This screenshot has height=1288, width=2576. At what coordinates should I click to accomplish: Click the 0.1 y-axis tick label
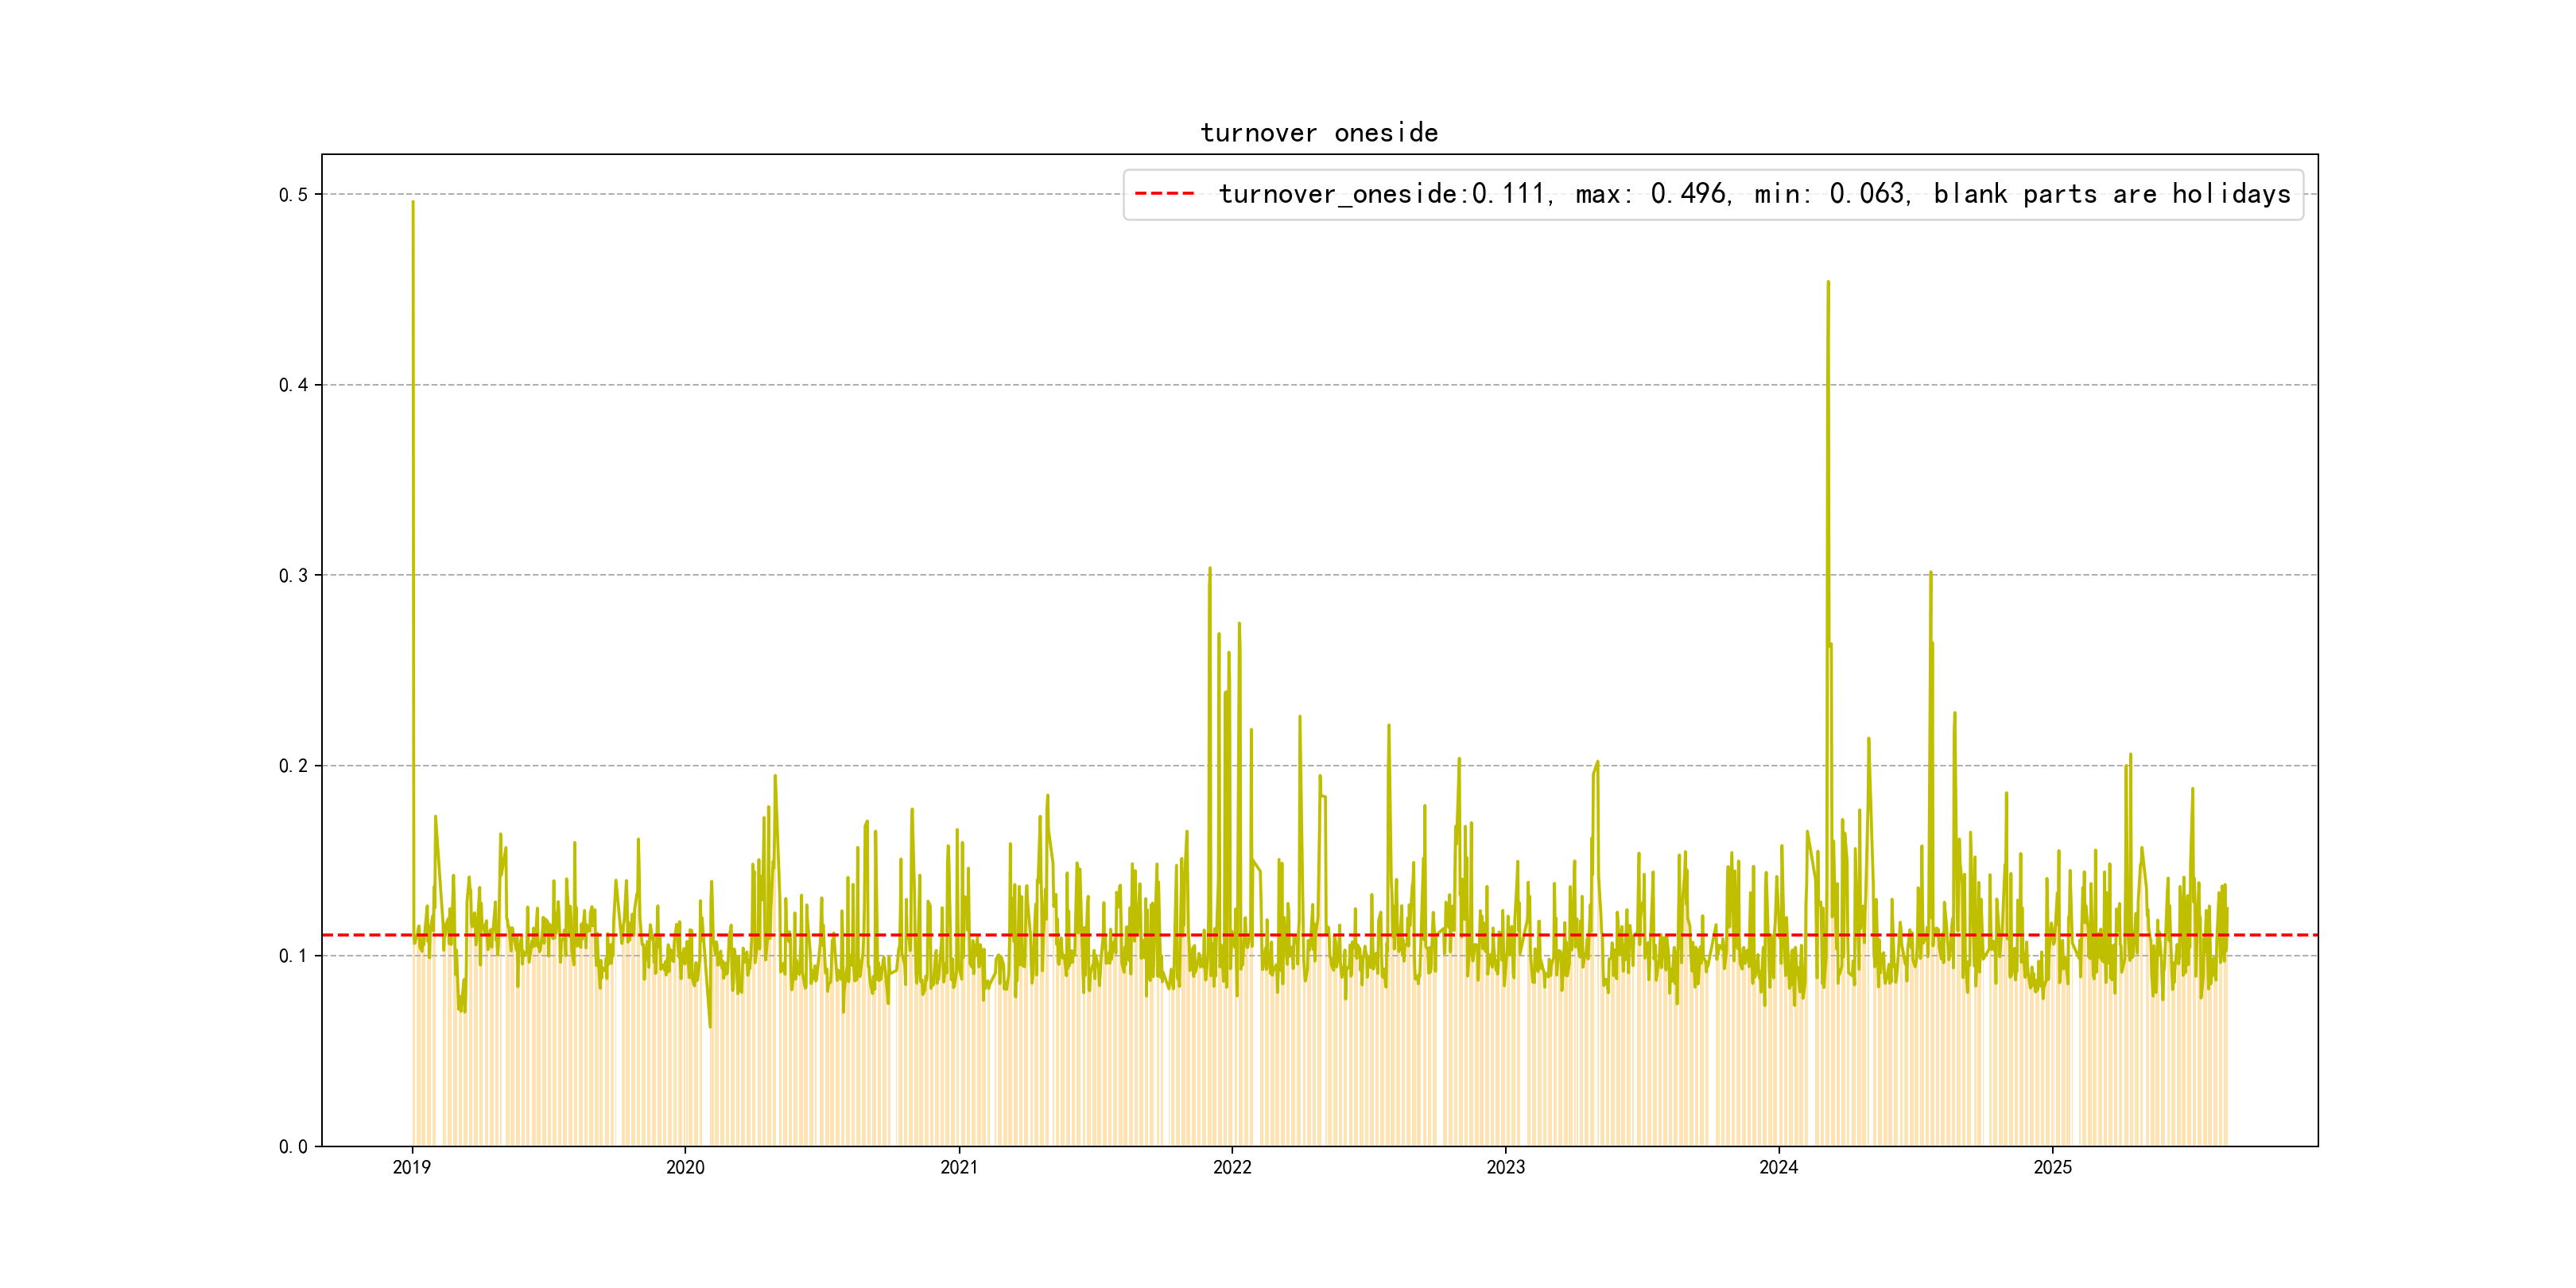293,956
